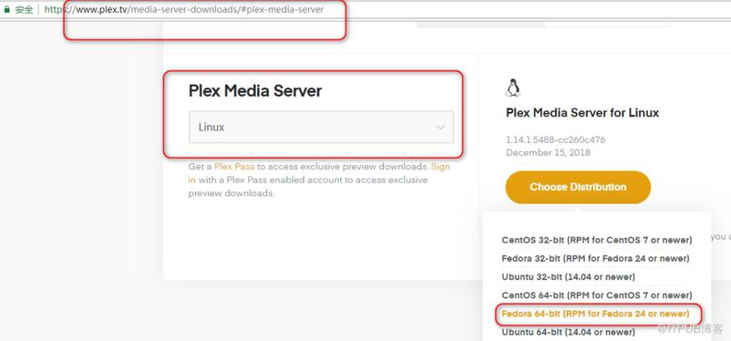Select Fedora 32-bit RPM option
The height and width of the screenshot is (341, 731).
click(x=595, y=258)
